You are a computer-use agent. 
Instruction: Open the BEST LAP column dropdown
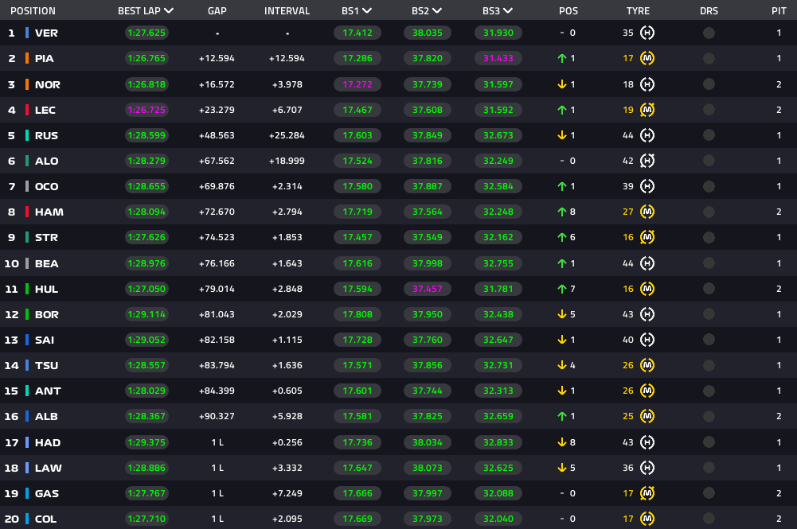pos(169,11)
